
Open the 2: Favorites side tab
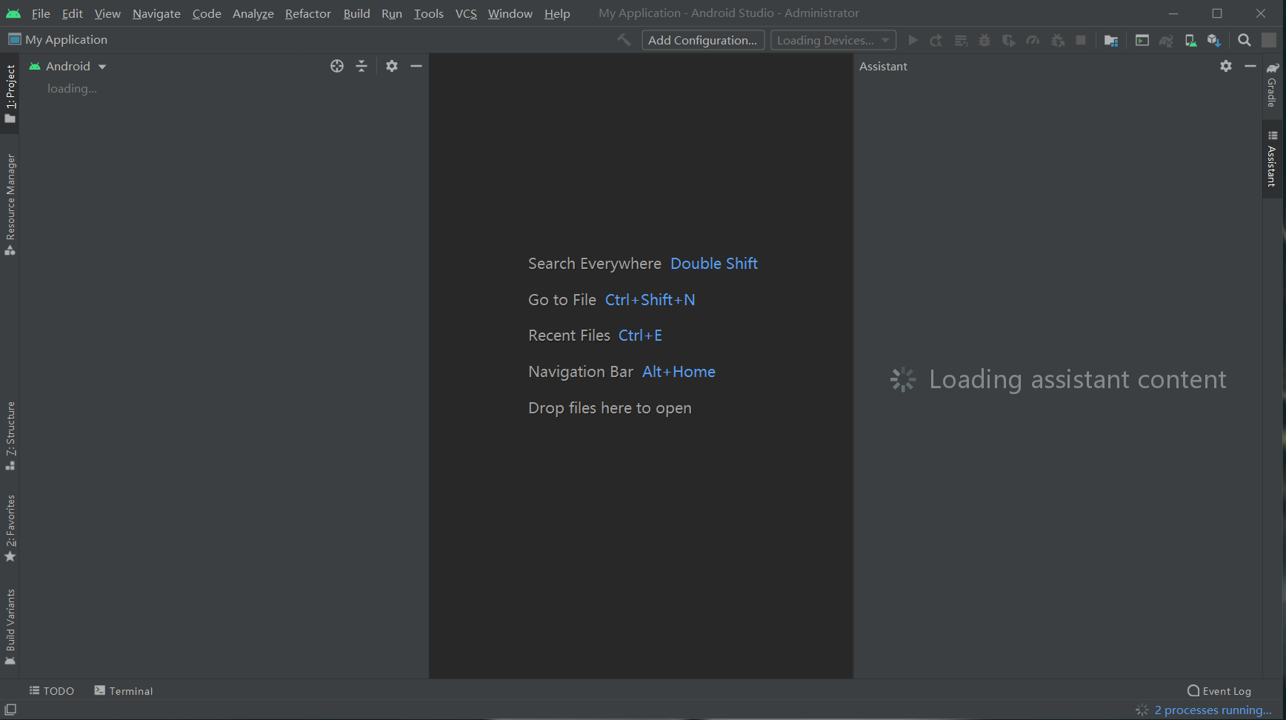[x=10, y=529]
